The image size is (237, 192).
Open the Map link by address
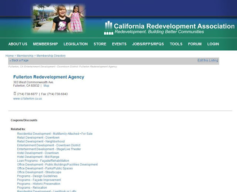click(x=46, y=85)
